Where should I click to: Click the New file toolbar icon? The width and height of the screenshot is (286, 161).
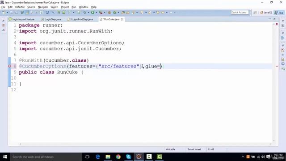pos(4,13)
